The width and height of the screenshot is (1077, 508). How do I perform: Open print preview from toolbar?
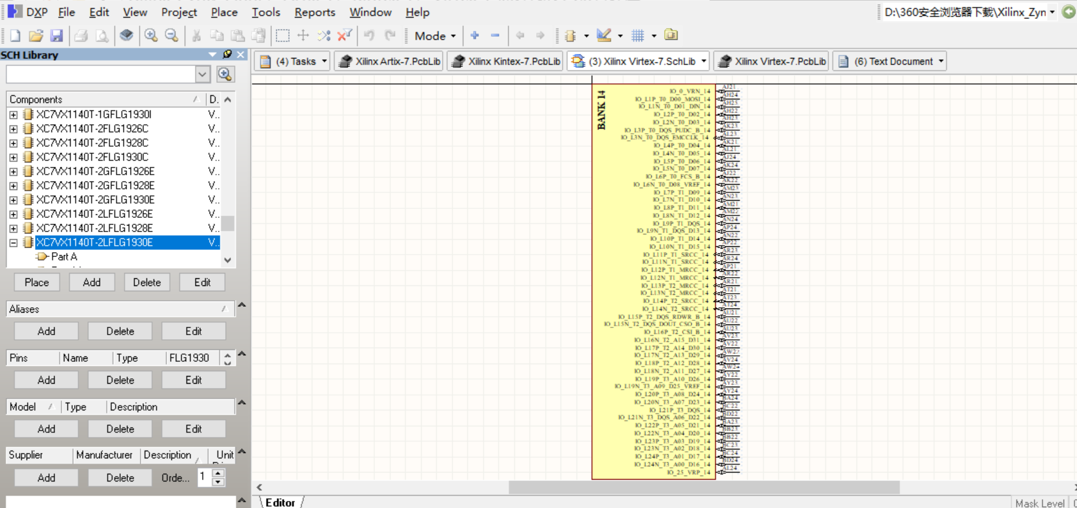pos(102,36)
